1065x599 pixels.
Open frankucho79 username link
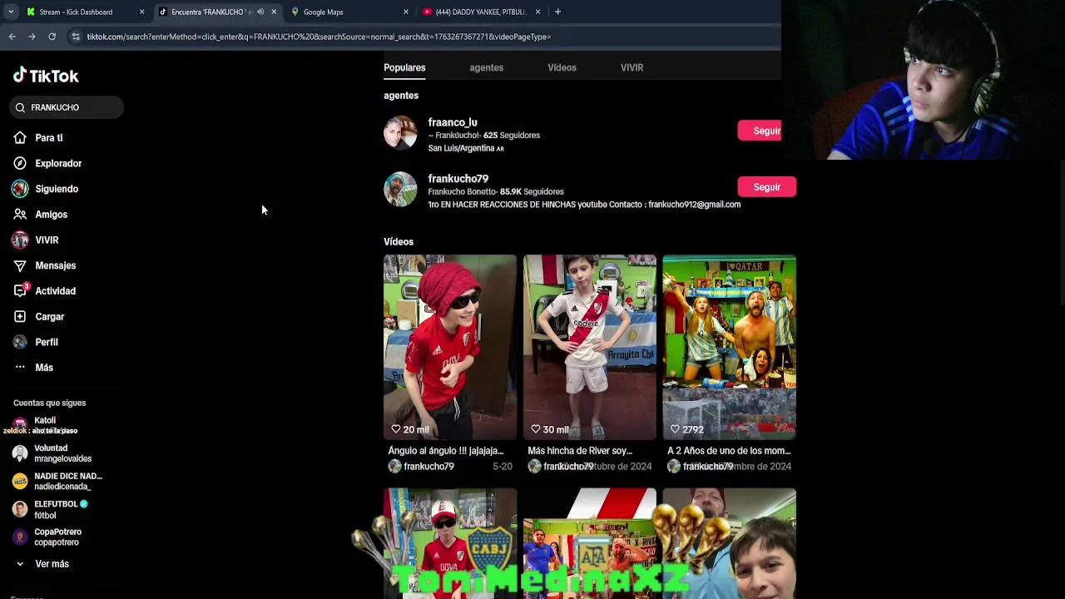point(458,178)
